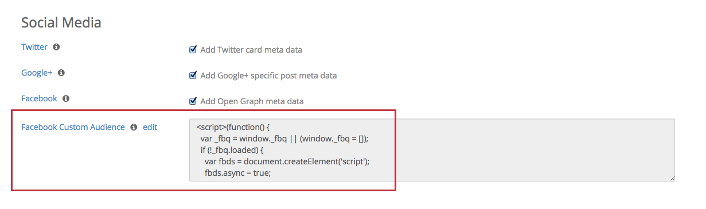Image resolution: width=706 pixels, height=209 pixels.
Task: Toggle the Google+ specific post meta data checkbox
Action: [193, 75]
